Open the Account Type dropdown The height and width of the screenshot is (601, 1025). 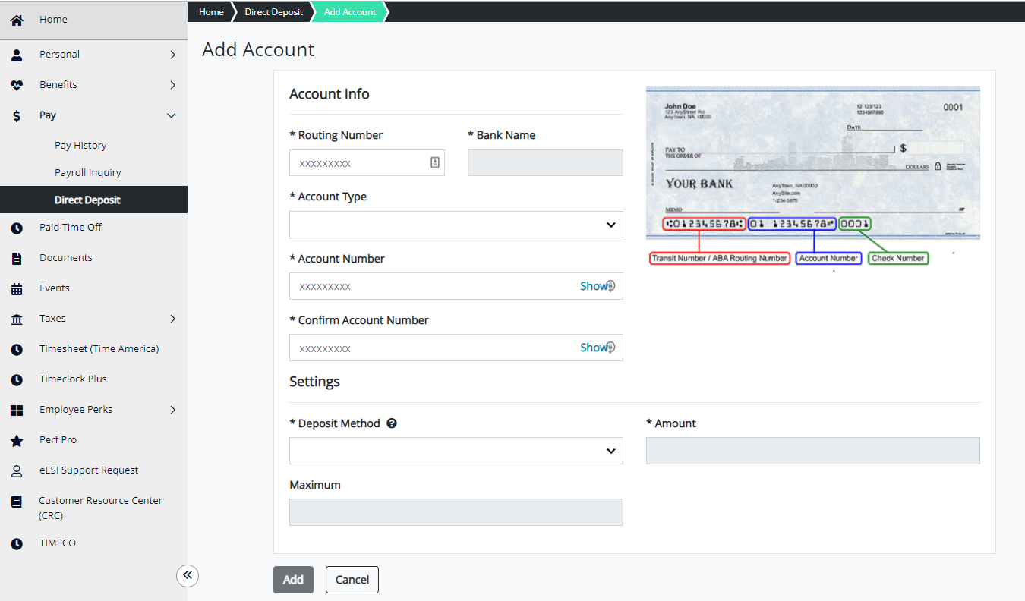456,225
